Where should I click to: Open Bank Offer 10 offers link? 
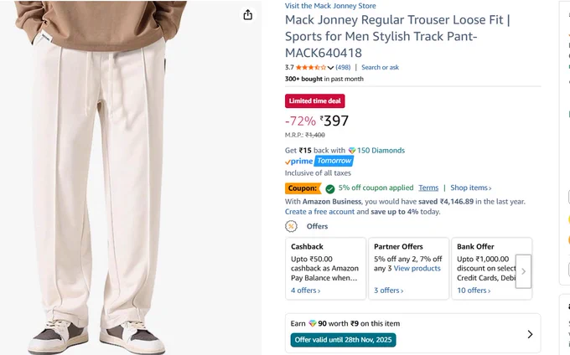(474, 291)
